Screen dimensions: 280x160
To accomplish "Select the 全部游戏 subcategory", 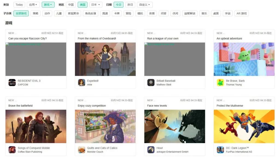I will (21, 13).
